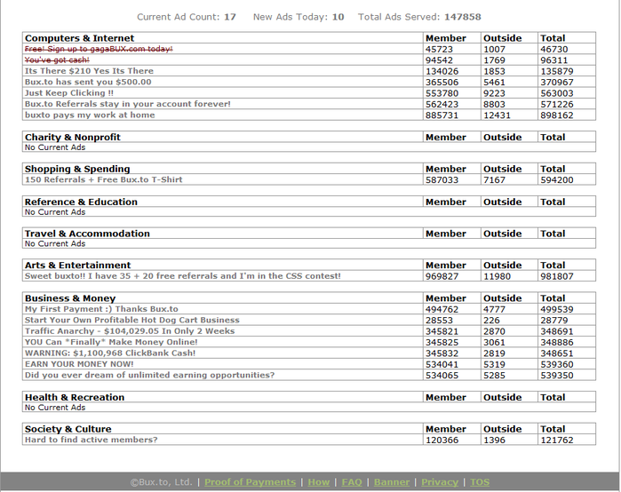Open "buxto pays my work at home" ad
Screen dimensions: 621x492
click(90, 115)
